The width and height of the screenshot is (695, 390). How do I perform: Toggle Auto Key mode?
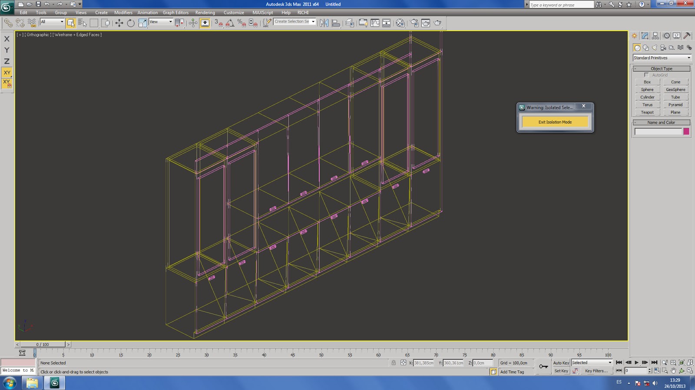click(561, 363)
